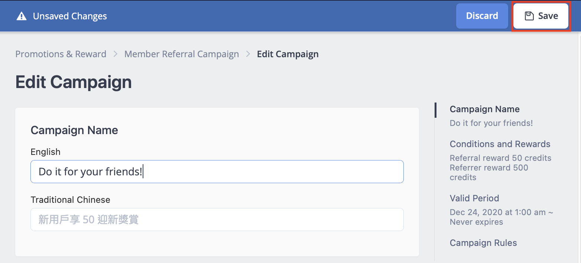
Task: Click the floppy disk save icon
Action: [529, 16]
